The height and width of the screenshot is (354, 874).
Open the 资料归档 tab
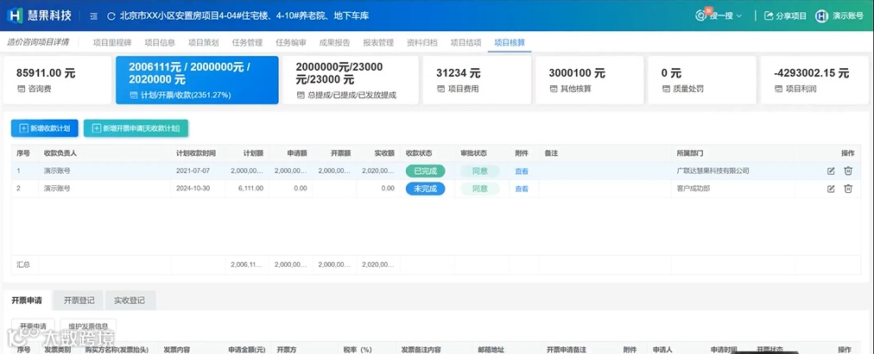422,42
